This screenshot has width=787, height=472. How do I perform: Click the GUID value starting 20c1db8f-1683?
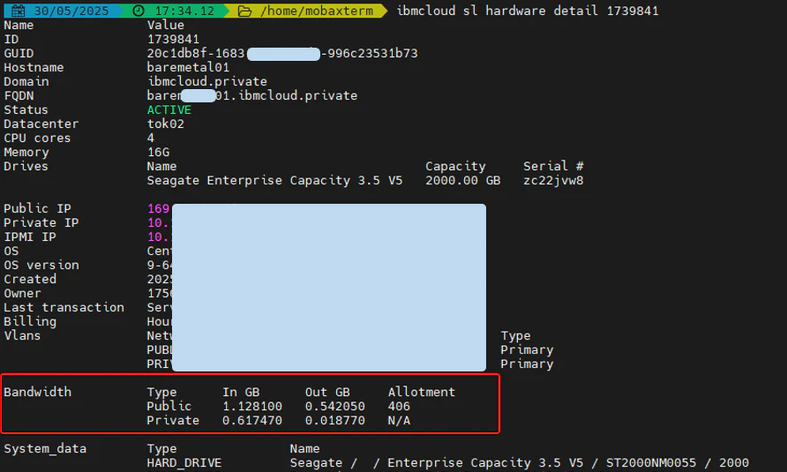point(282,53)
